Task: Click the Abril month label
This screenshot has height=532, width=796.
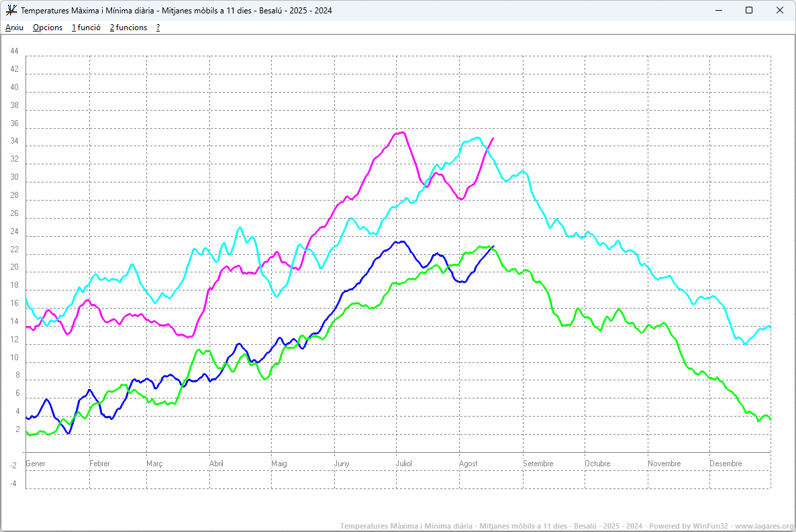Action: point(216,464)
